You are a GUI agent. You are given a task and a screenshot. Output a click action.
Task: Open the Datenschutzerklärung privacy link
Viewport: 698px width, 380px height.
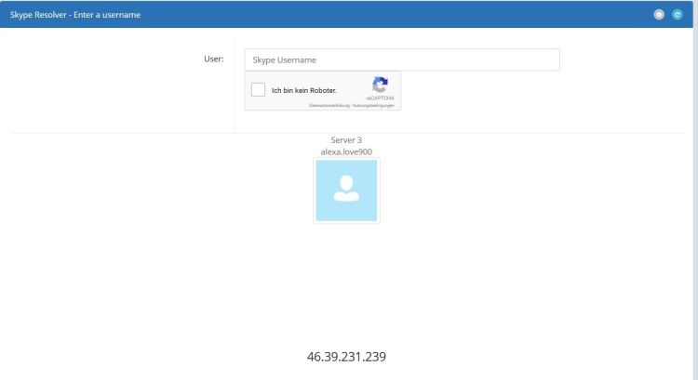pos(329,106)
